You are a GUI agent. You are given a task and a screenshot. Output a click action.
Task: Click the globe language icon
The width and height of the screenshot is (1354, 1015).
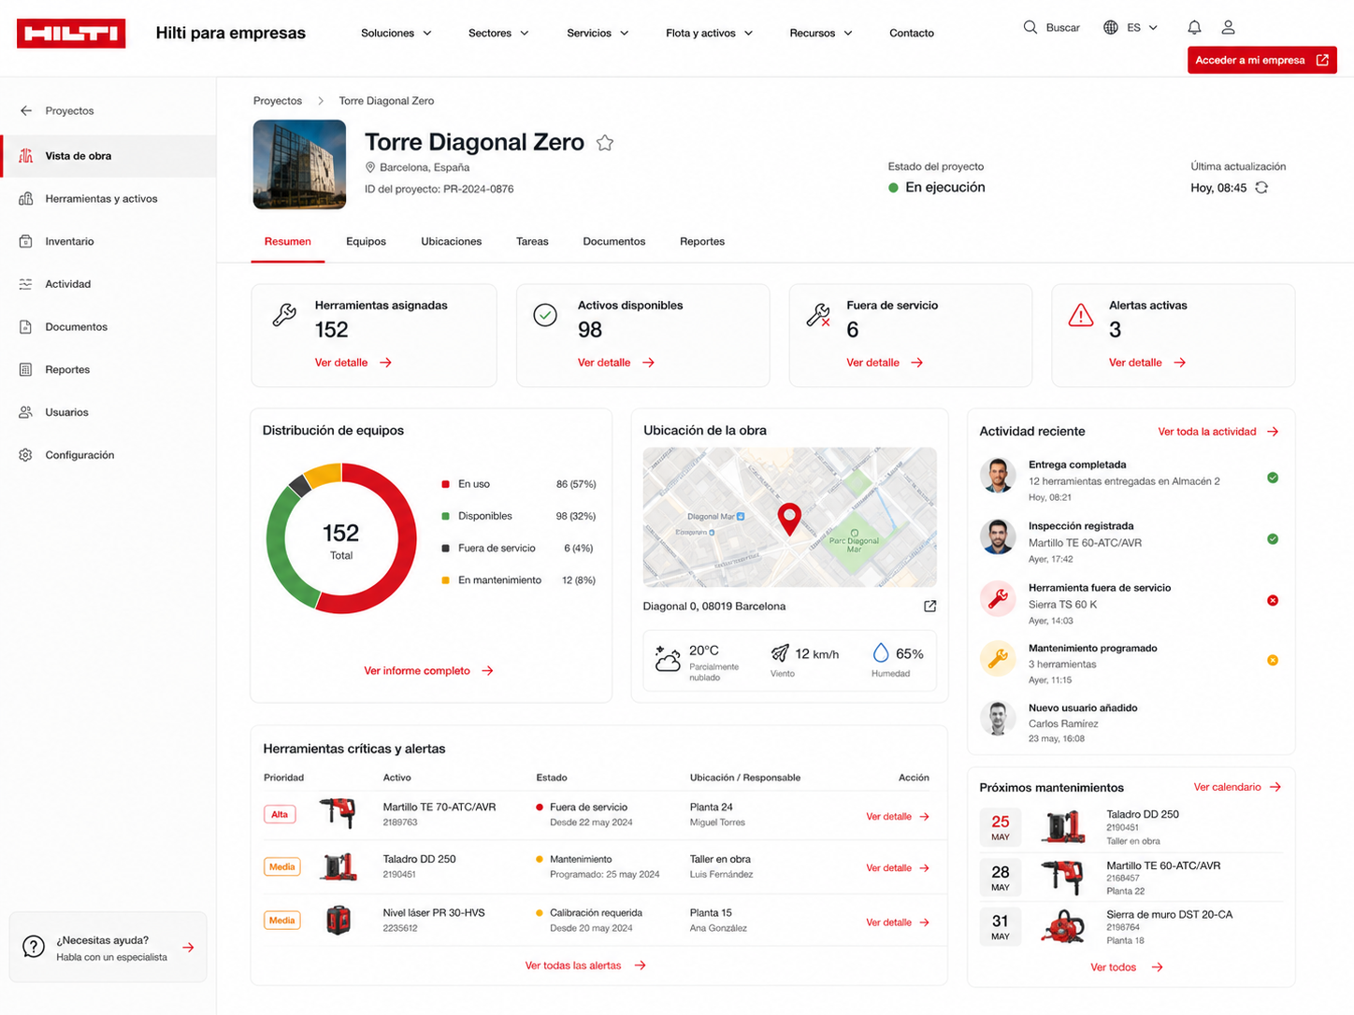pos(1111,27)
